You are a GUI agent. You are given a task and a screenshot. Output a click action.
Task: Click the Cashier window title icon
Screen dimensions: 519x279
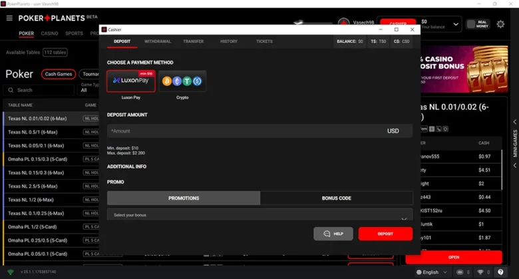coord(104,29)
